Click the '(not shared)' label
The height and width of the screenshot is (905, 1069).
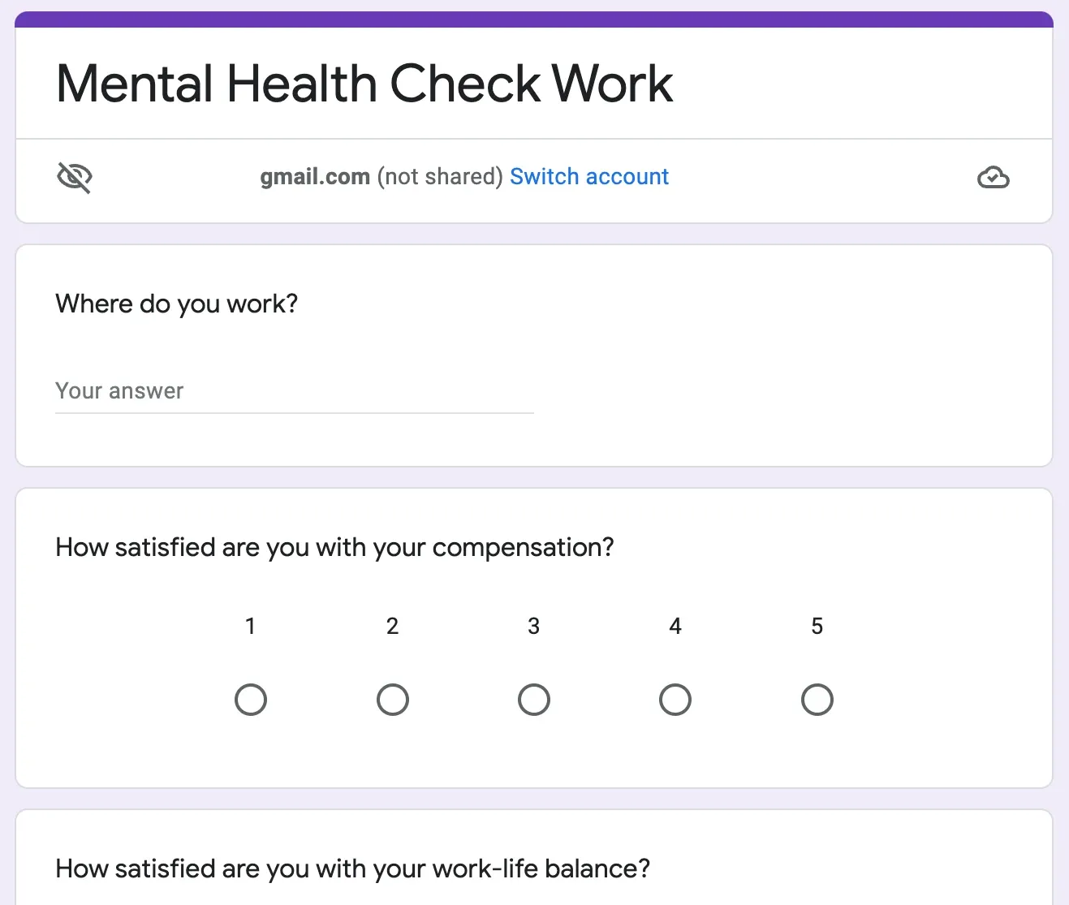pyautogui.click(x=440, y=176)
